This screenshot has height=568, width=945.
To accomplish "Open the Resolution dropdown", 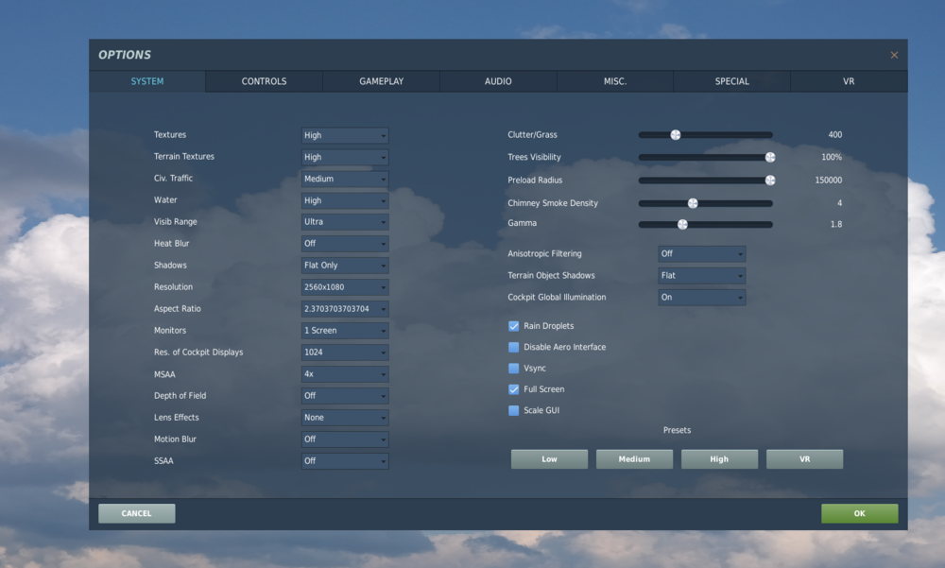I will 345,287.
